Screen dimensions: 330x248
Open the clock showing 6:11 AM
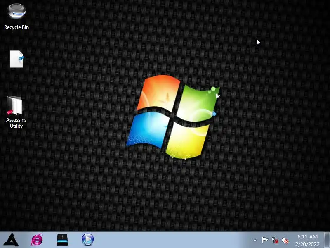(x=307, y=236)
